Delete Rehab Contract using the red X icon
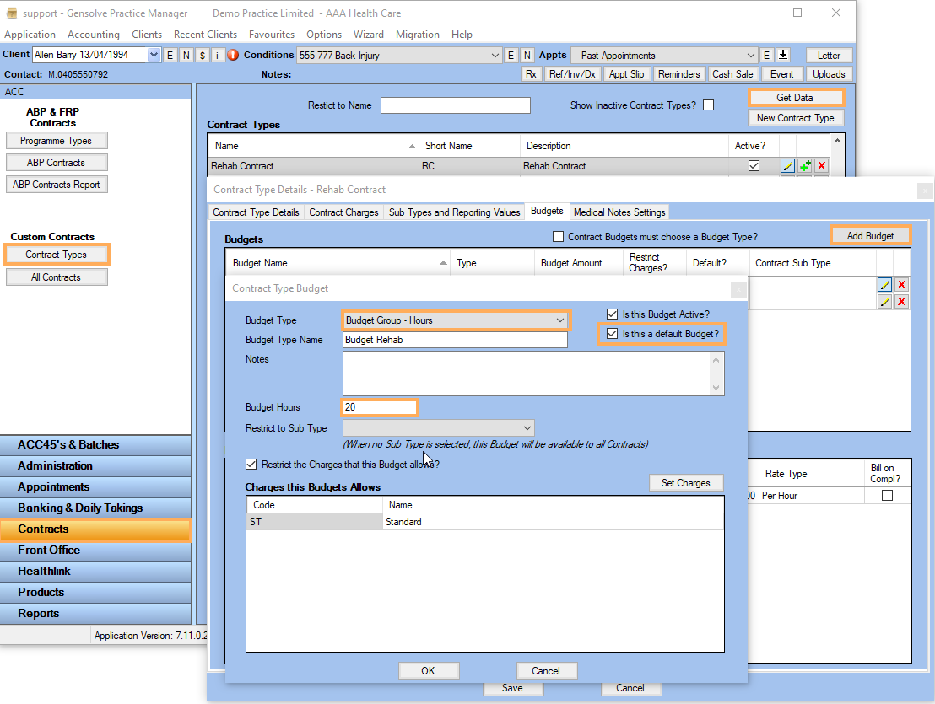This screenshot has width=935, height=704. click(821, 166)
